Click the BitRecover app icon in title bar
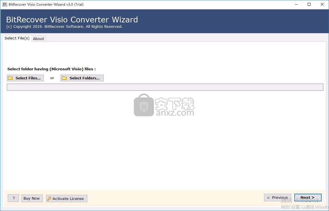 coord(5,5)
